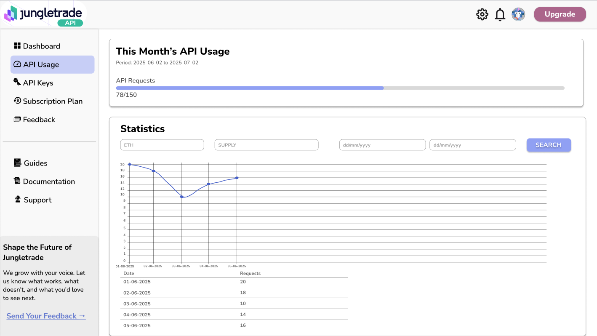
Task: Open the first dd/mm/yyyy date picker
Action: tap(382, 144)
